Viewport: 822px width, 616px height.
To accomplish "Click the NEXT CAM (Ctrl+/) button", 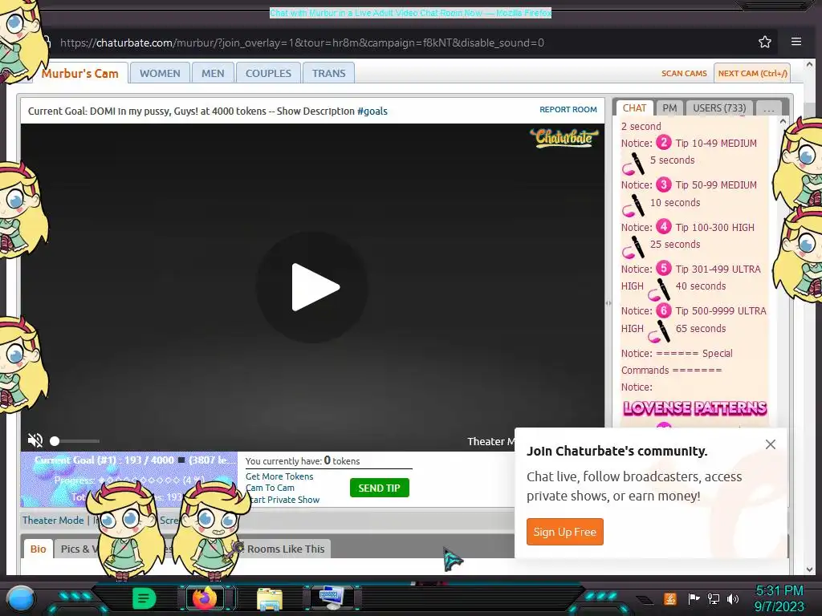I will [x=752, y=73].
